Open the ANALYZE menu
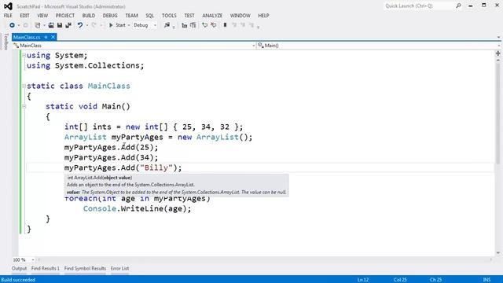Screen dimensions: 503x283 click(212, 16)
